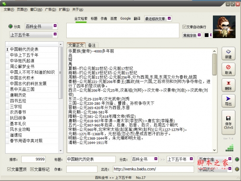Uncheck the 文章置顶 checkbox
This screenshot has width=241, height=181.
click(x=10, y=169)
